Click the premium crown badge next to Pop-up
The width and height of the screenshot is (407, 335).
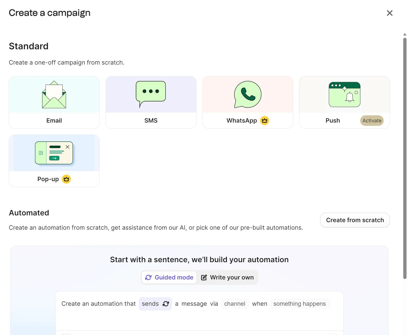66,179
